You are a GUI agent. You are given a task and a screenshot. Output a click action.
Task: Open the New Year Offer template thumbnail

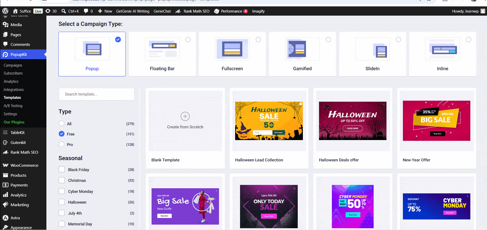[436, 121]
